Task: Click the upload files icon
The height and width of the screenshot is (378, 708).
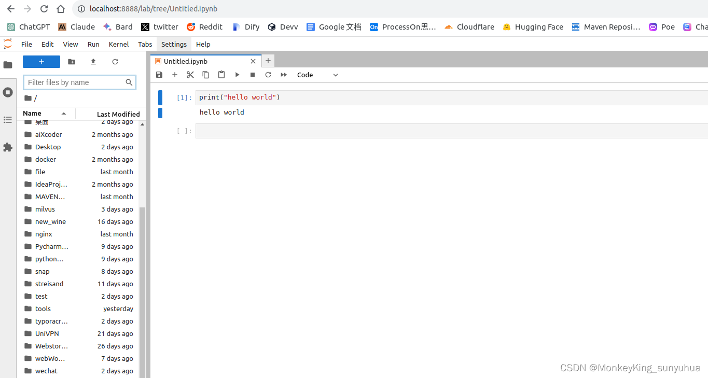Action: 93,62
